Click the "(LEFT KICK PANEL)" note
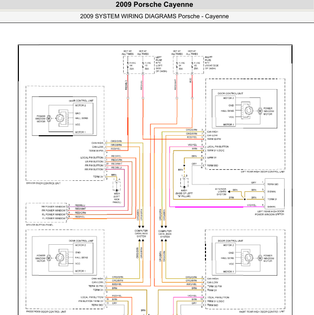Viewport: 314px width, 315px height. pyautogui.click(x=117, y=199)
